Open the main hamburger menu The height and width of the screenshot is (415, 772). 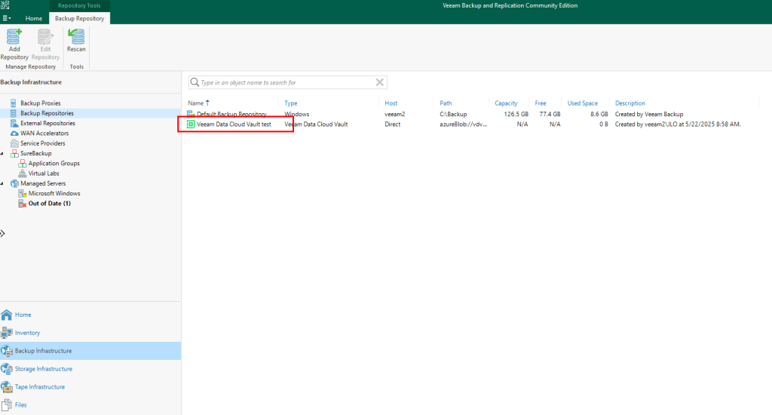tap(6, 18)
